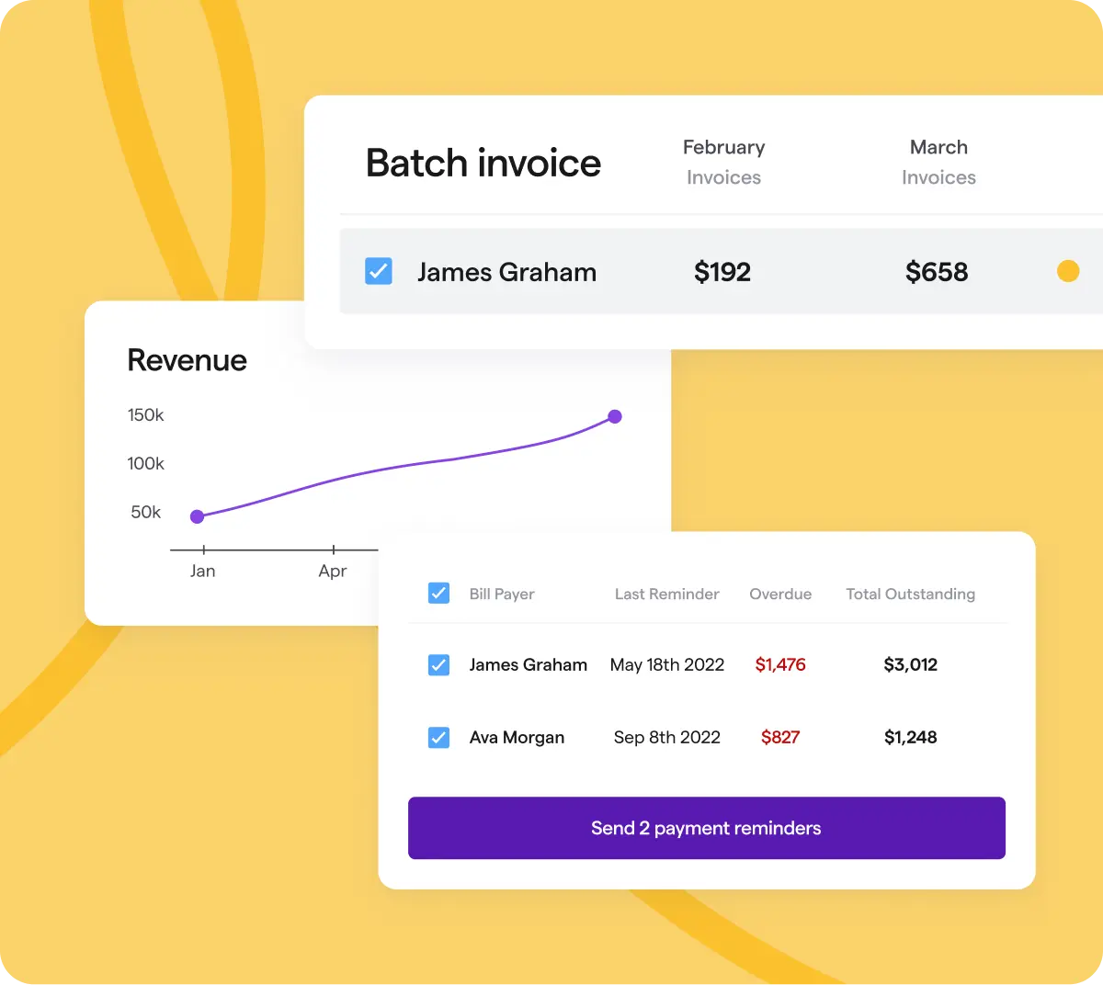This screenshot has width=1103, height=985.
Task: Click the 100k axis label
Action: pos(145,463)
